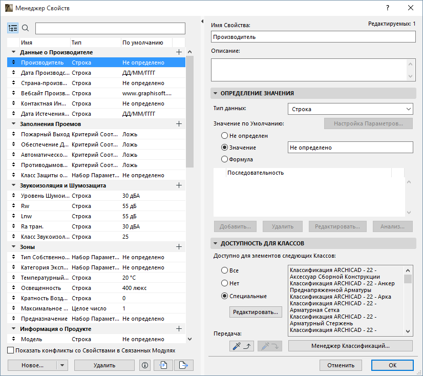Click the search magnifier icon
This screenshot has height=376, width=423.
[x=26, y=28]
